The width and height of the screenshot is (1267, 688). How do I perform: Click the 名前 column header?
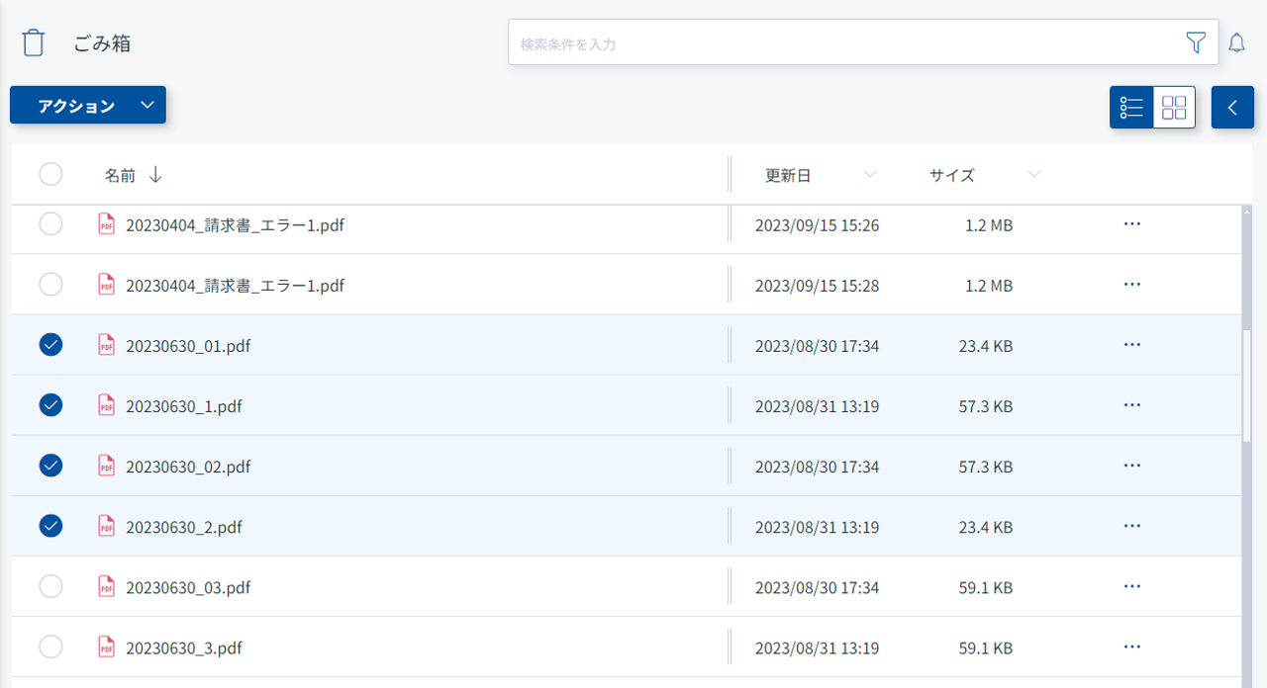click(x=120, y=175)
